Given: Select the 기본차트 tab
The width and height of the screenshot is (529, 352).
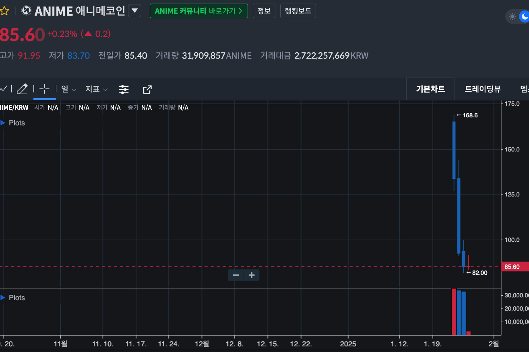Looking at the screenshot, I should 430,89.
